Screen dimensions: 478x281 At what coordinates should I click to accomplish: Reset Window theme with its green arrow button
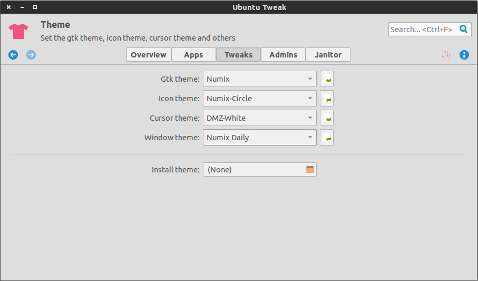[327, 138]
